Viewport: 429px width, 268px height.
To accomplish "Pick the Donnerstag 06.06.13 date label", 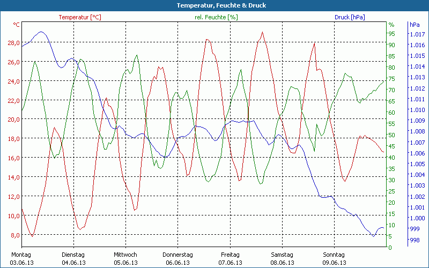I will pyautogui.click(x=177, y=258).
